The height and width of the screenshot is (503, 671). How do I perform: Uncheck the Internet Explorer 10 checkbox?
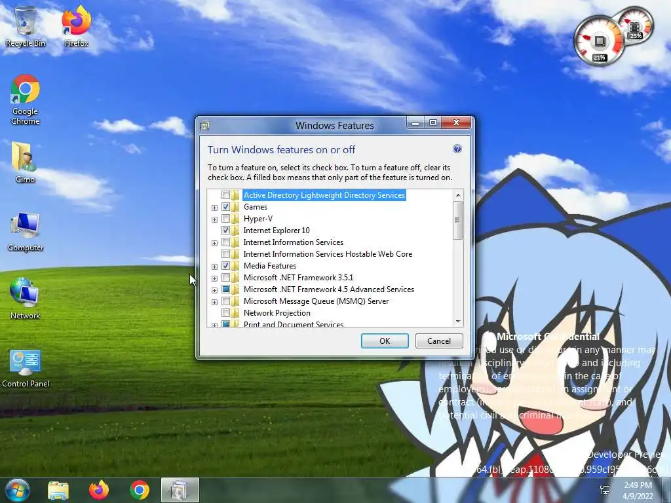tap(225, 231)
